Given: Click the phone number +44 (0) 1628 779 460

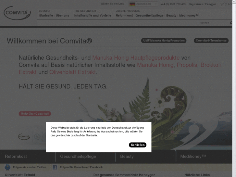Looking at the screenshot, I should [x=173, y=4].
